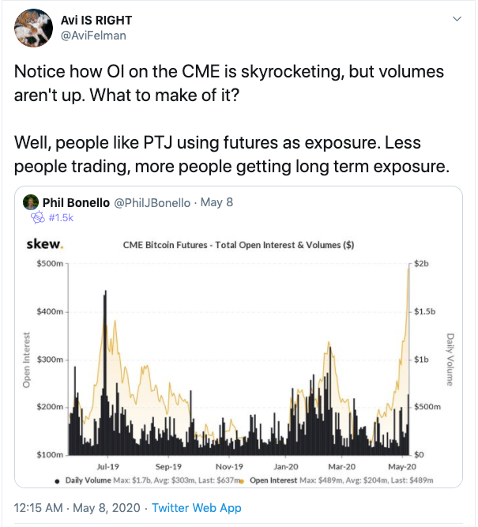Screen dimensions: 478x527
Task: Toggle the Daily Volume legend dot
Action: point(57,481)
